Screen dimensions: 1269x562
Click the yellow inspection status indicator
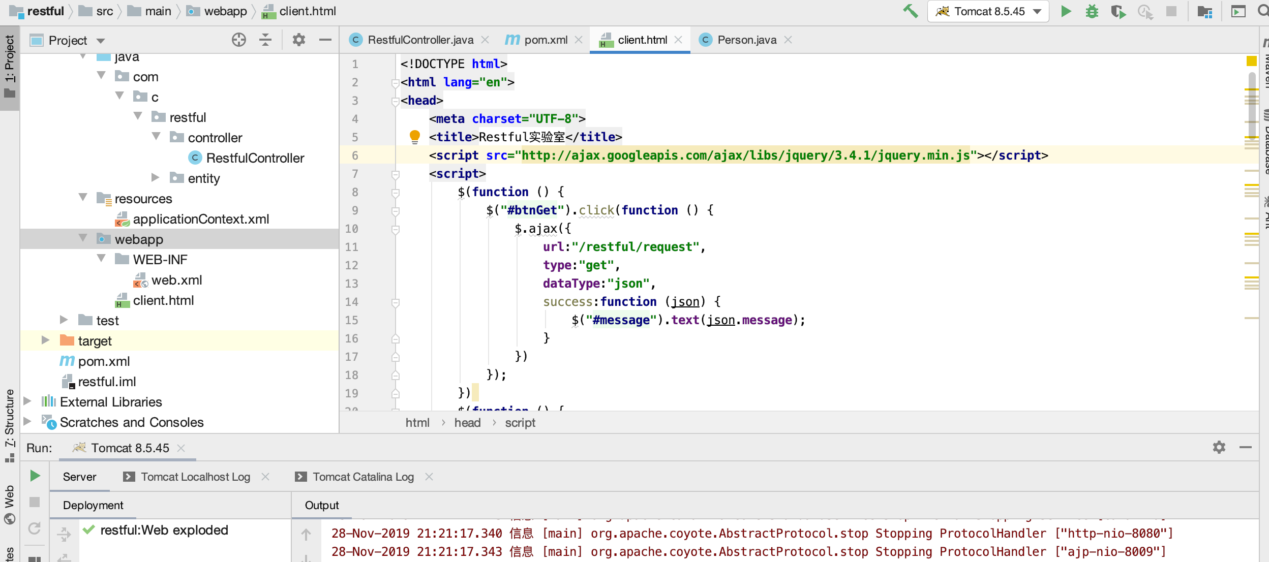click(x=1252, y=61)
